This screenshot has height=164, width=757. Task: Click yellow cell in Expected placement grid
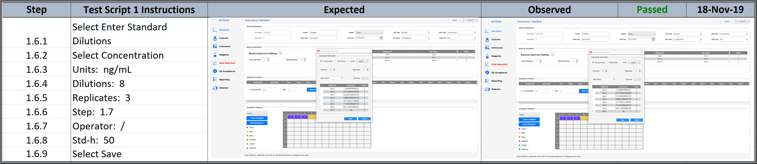[311, 117]
